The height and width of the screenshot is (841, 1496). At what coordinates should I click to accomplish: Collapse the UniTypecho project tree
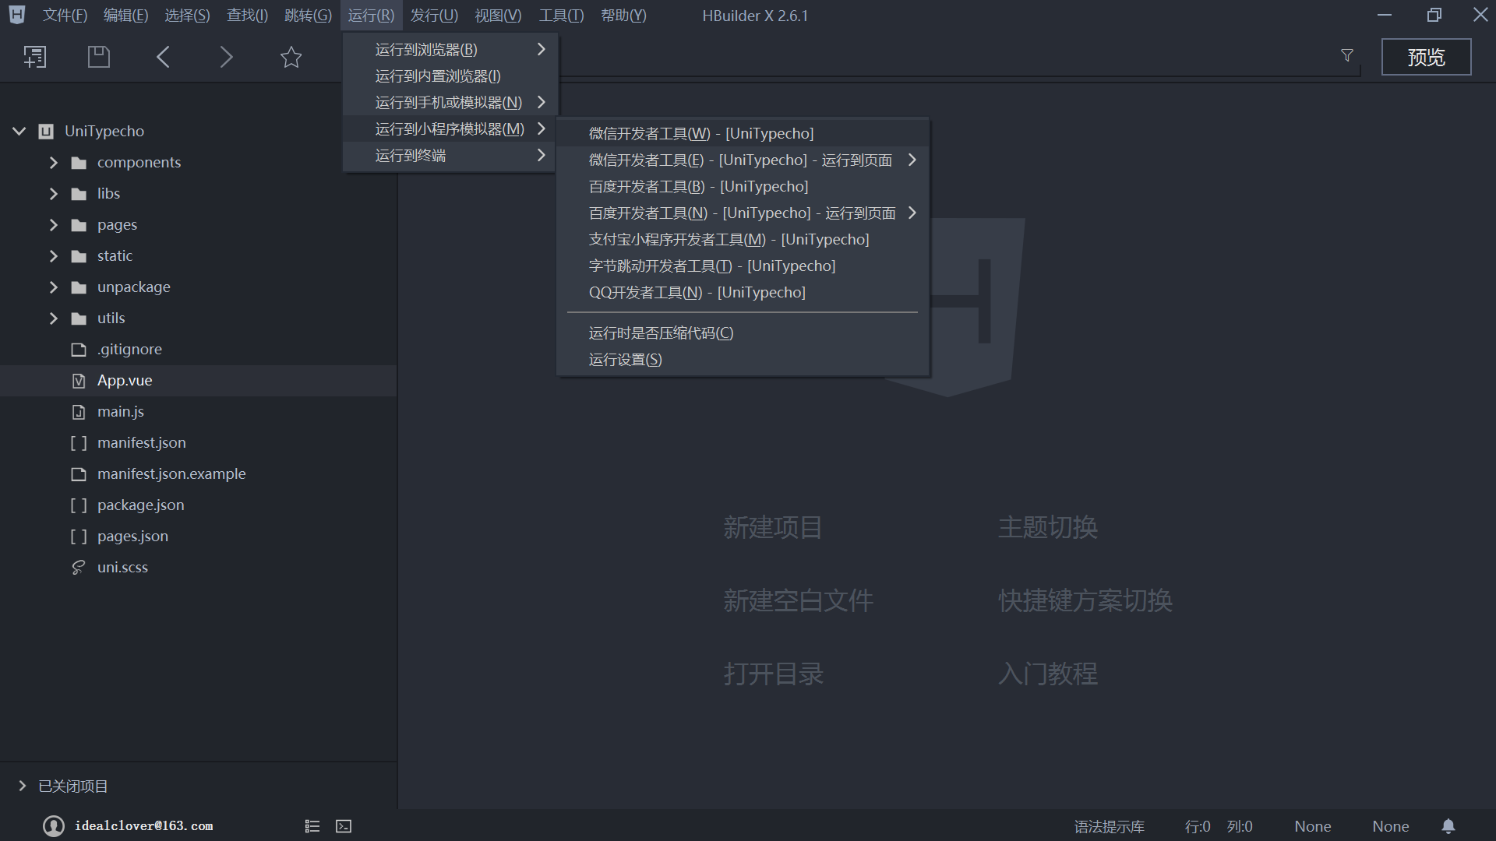click(19, 132)
